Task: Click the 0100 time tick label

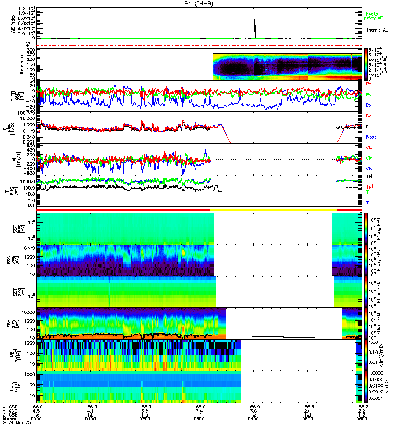Action: 90,419
